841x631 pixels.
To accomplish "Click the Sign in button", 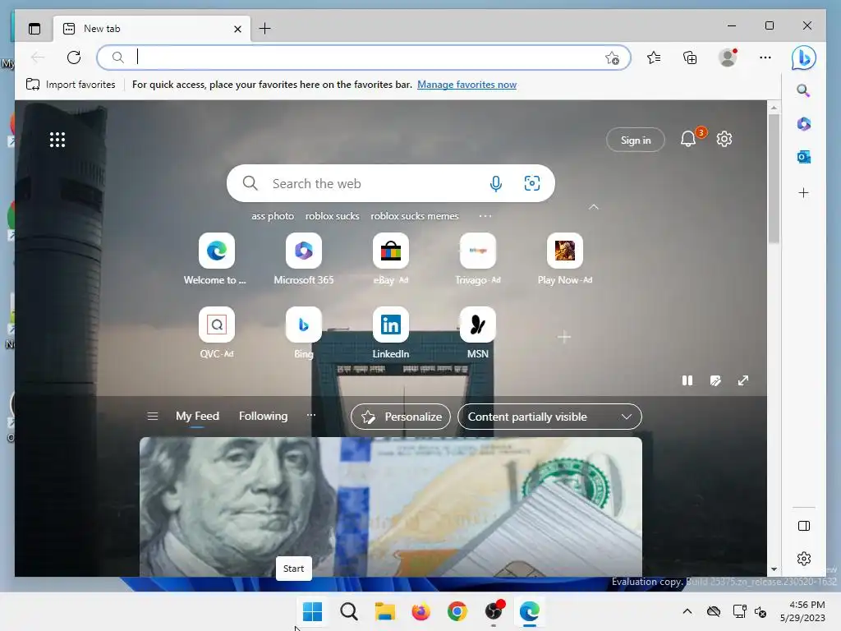I will point(636,140).
